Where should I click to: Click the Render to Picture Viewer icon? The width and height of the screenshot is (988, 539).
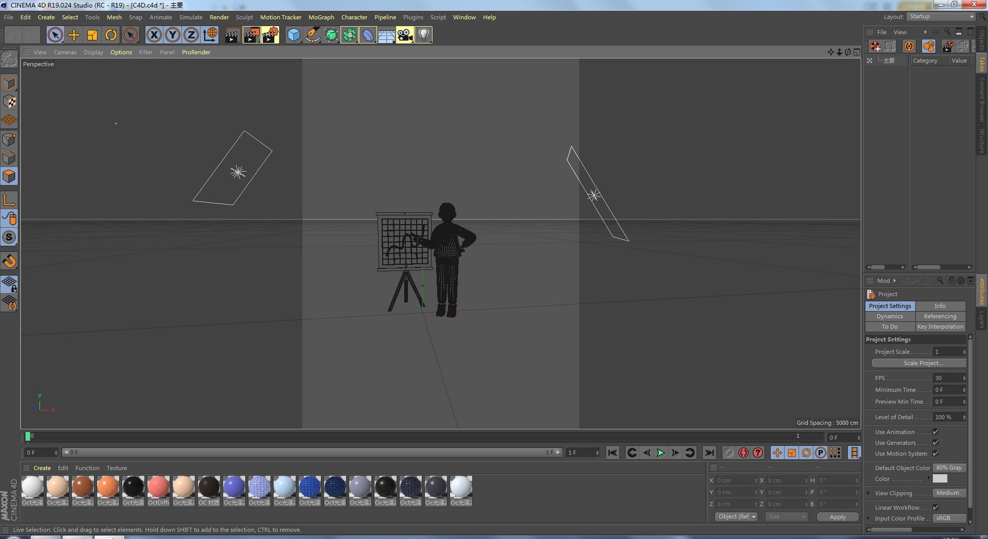251,35
